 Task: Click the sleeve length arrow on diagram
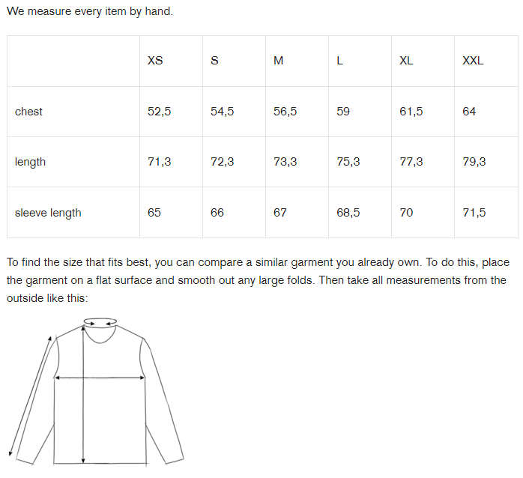[x=31, y=396]
